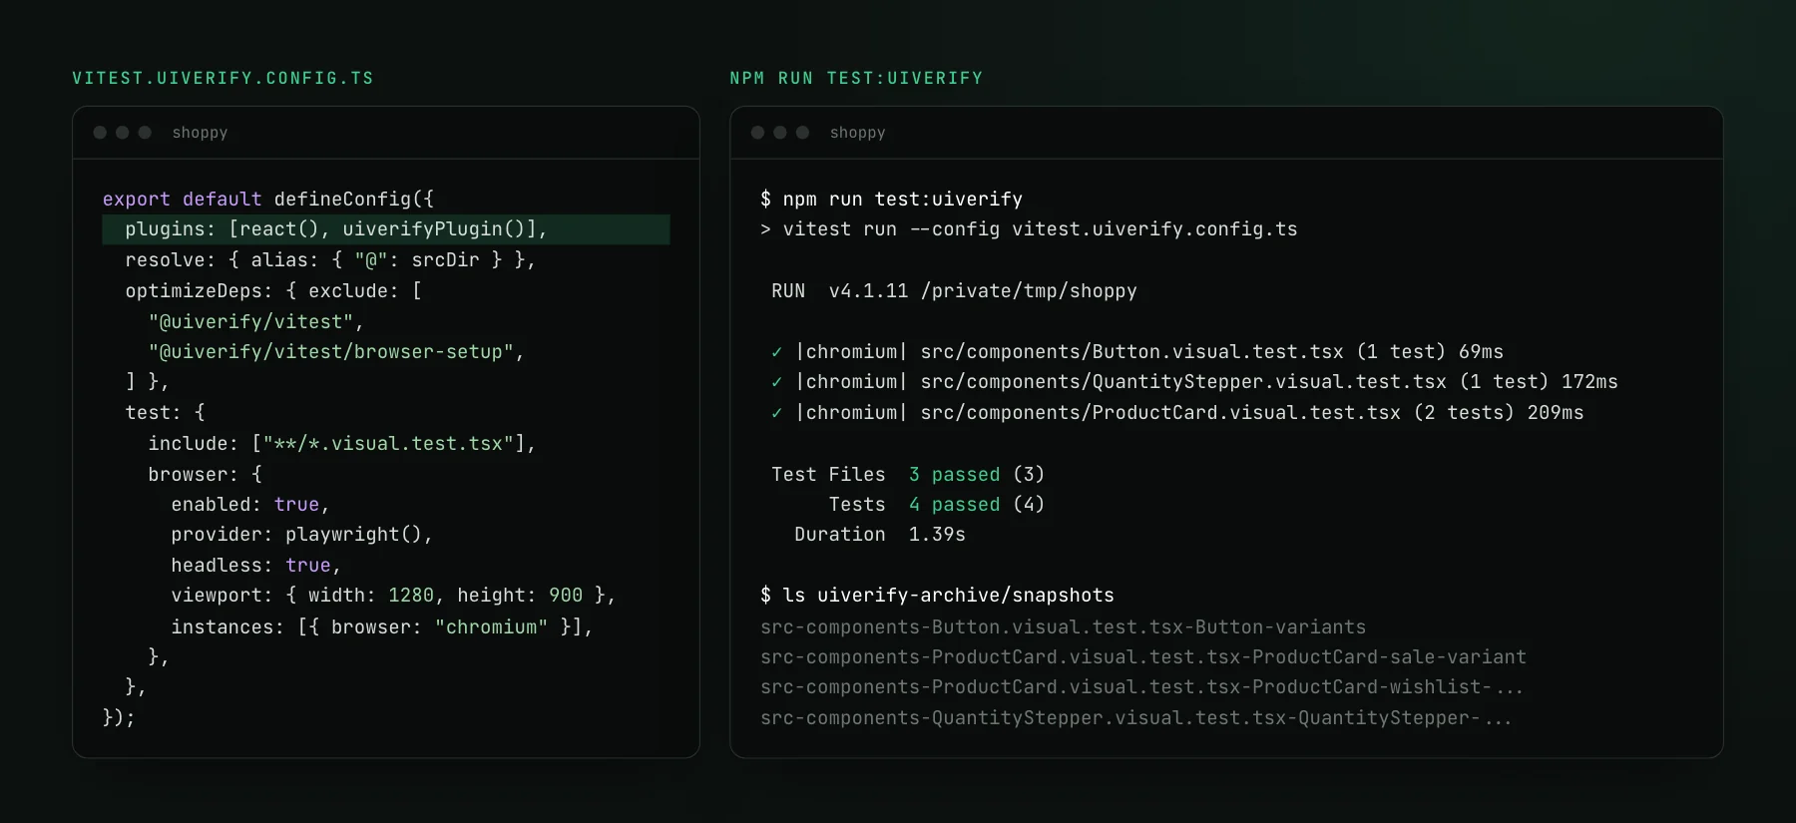Click the include "**/*.visual.test.tsx" line
The image size is (1796, 823).
pyautogui.click(x=342, y=444)
